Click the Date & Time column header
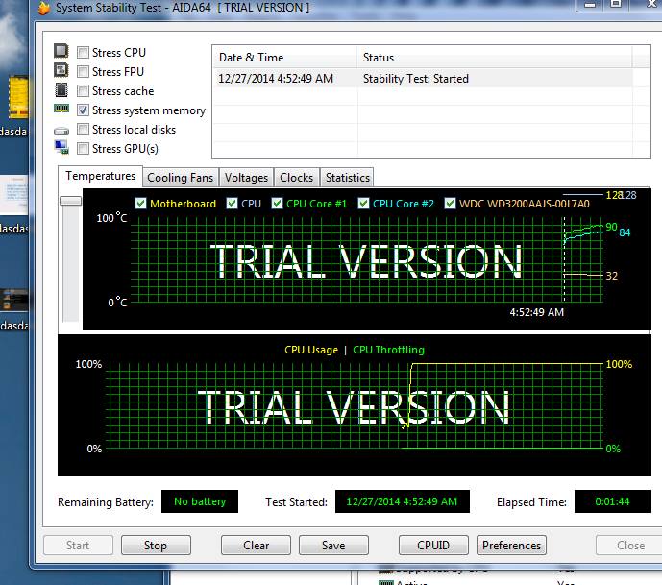The width and height of the screenshot is (662, 585). pos(285,58)
